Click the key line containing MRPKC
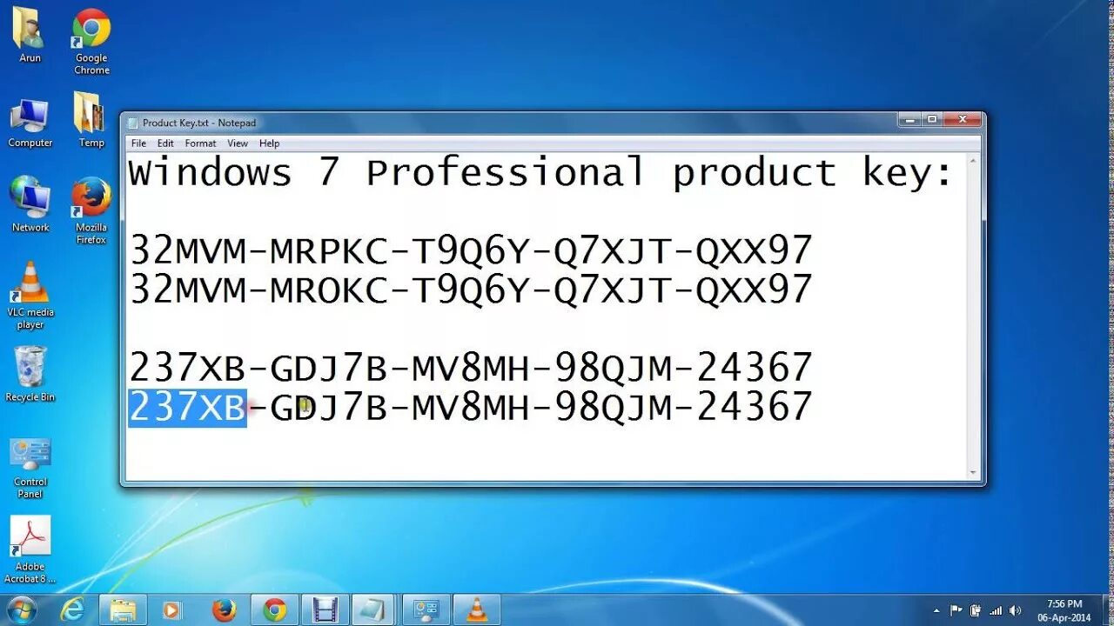Screen dimensions: 1114x626 point(471,251)
